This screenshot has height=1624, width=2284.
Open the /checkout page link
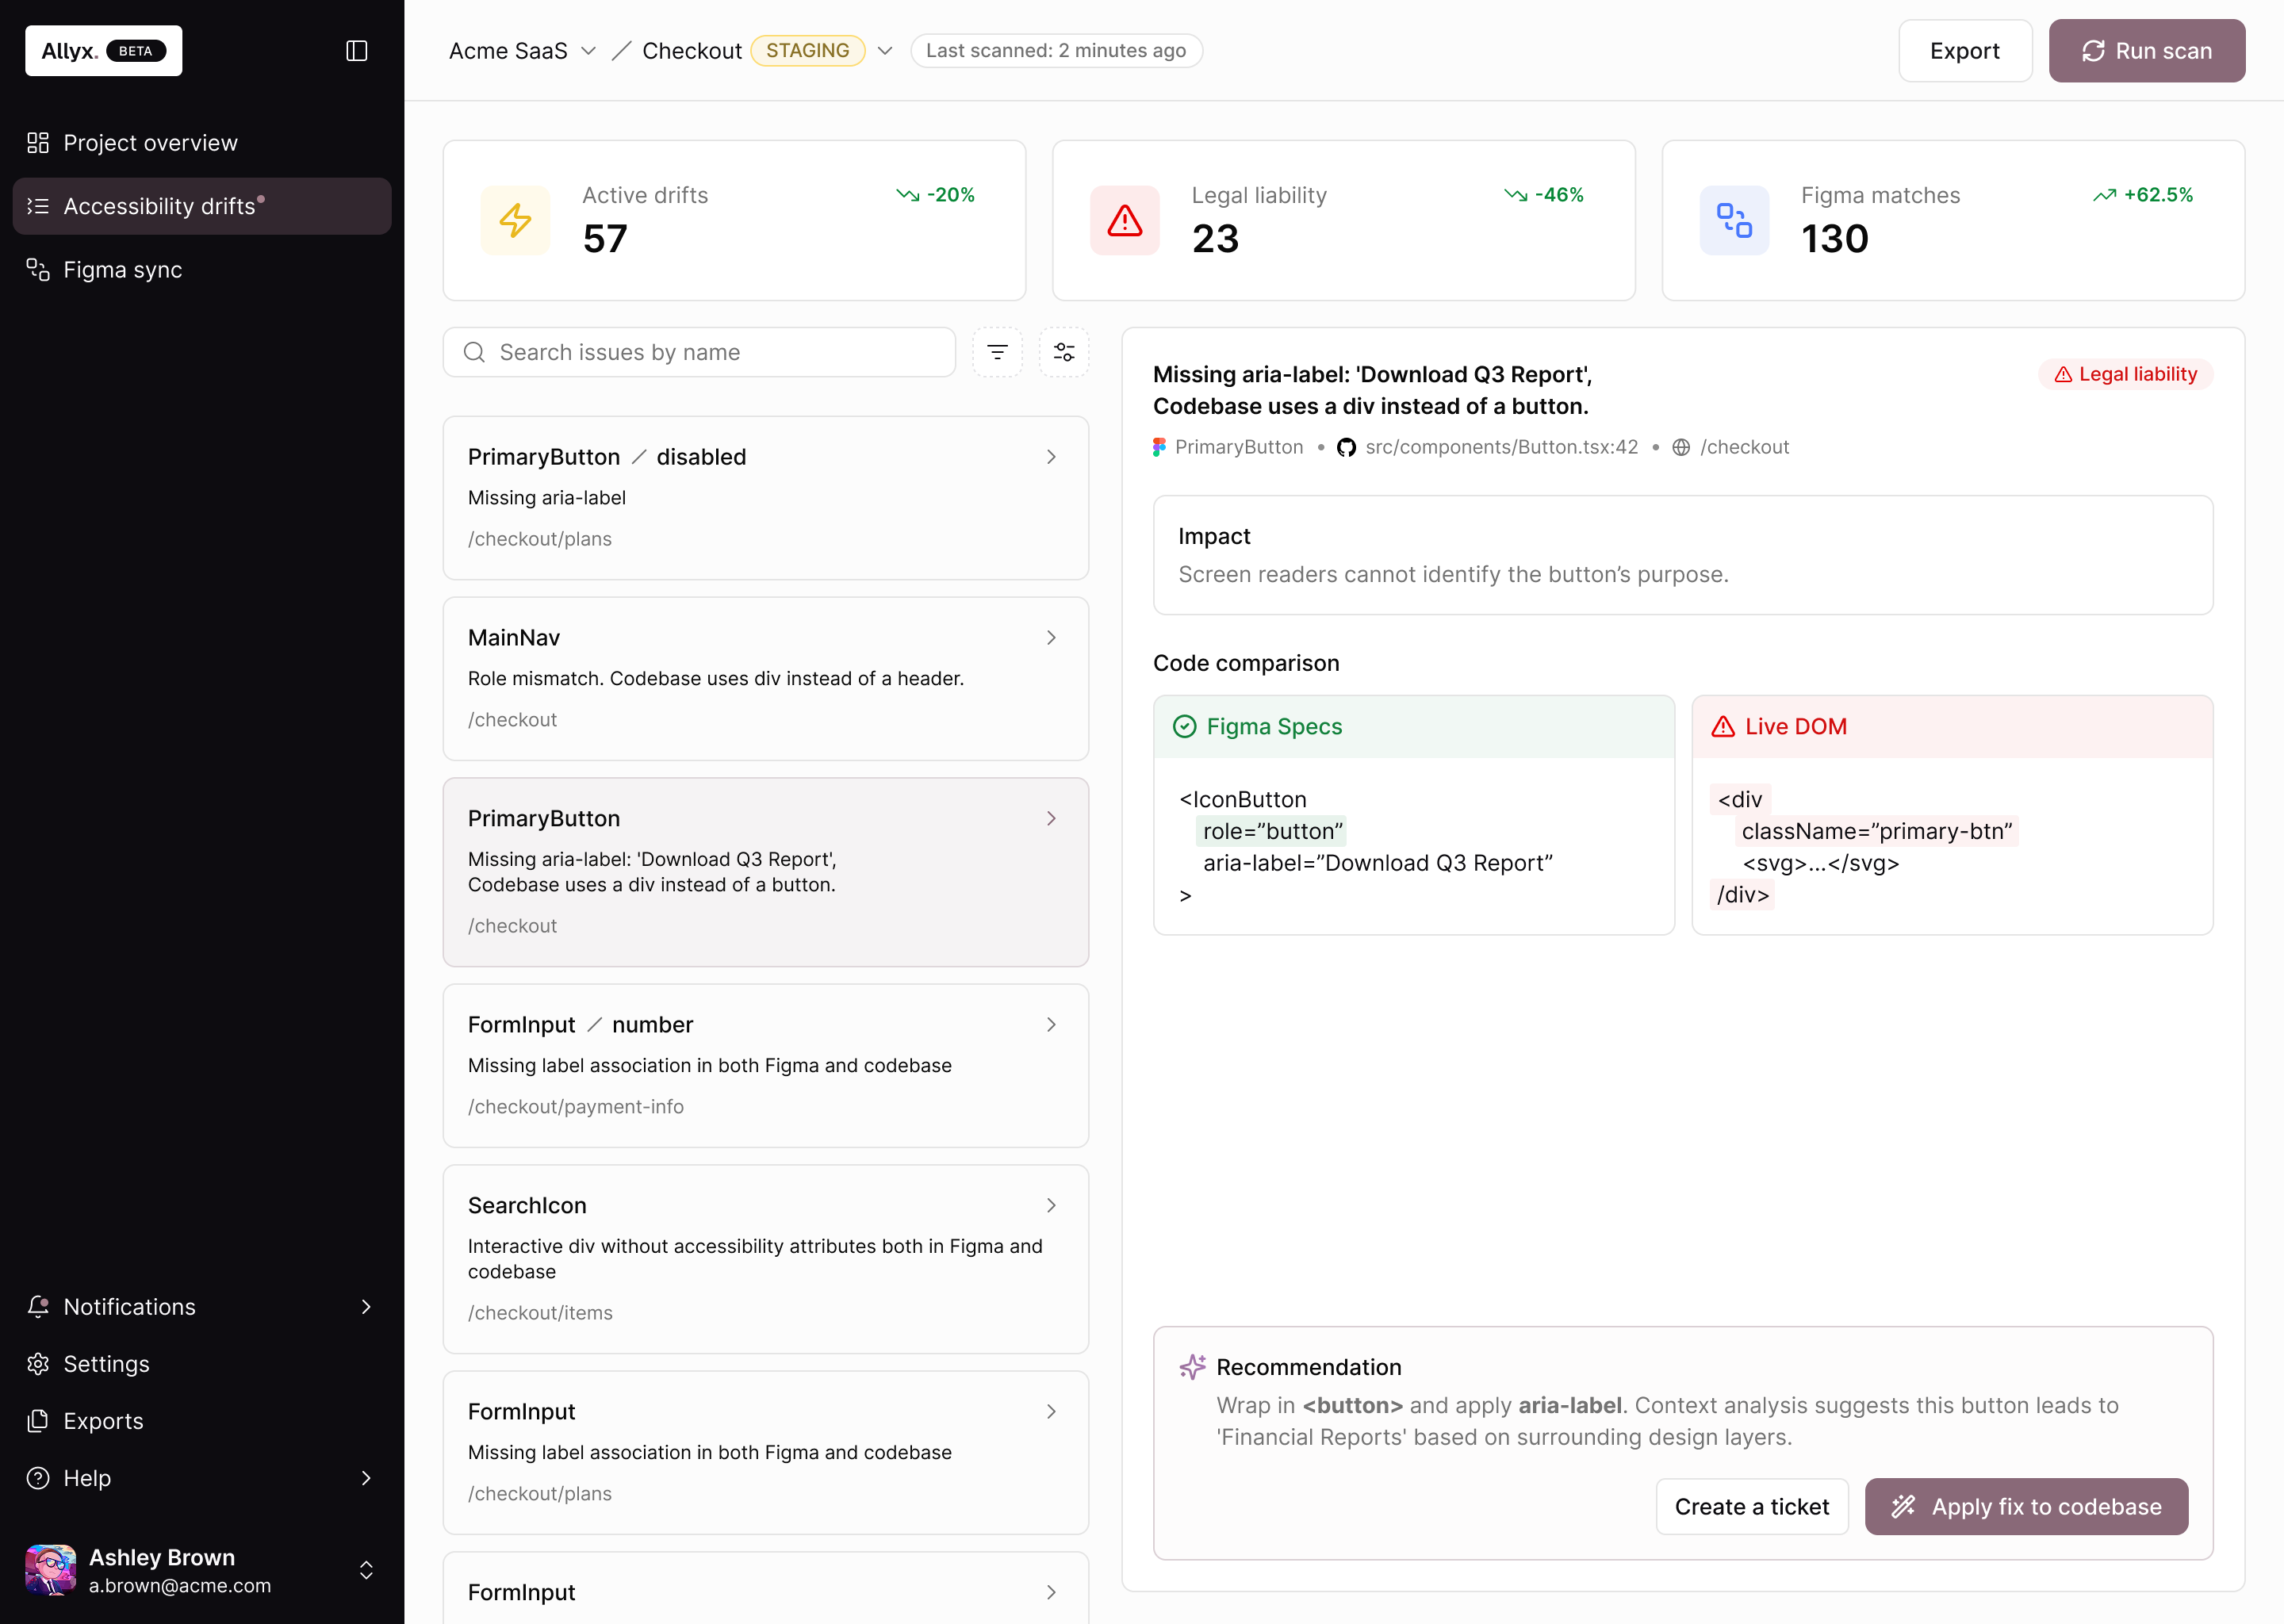click(x=1745, y=447)
